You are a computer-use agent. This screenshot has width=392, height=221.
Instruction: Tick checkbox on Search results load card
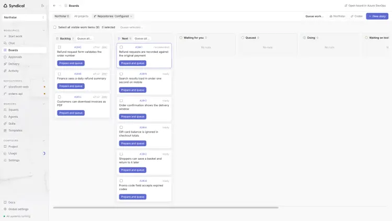[x=121, y=74]
